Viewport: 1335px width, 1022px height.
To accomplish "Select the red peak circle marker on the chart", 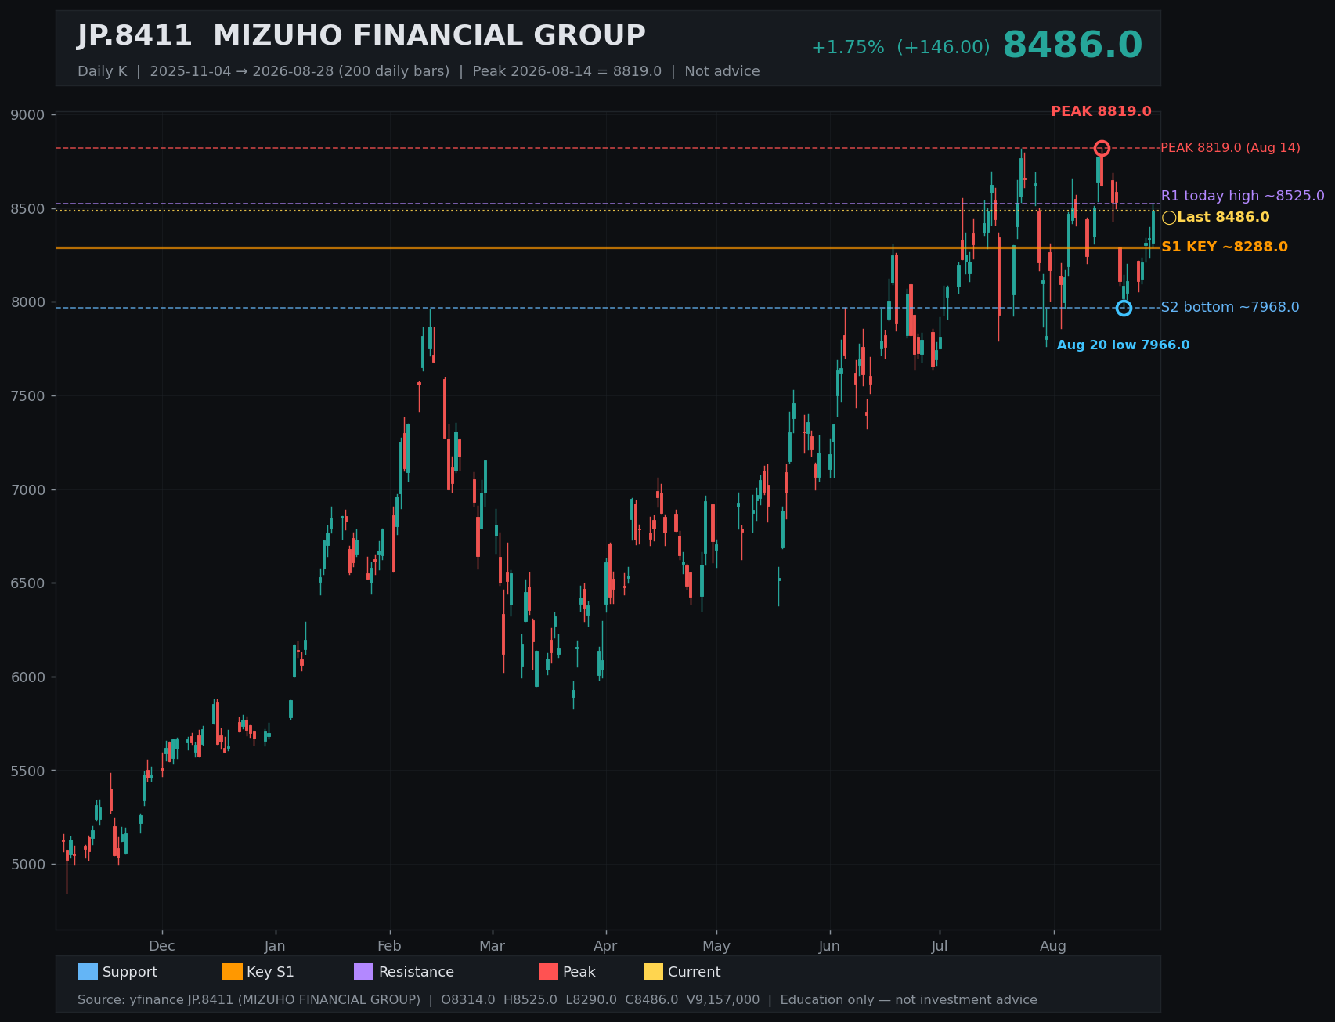I will [1102, 148].
